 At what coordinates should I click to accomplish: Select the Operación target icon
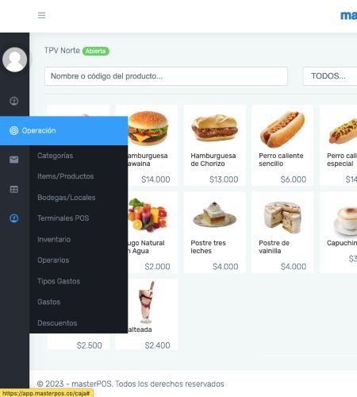pos(13,130)
